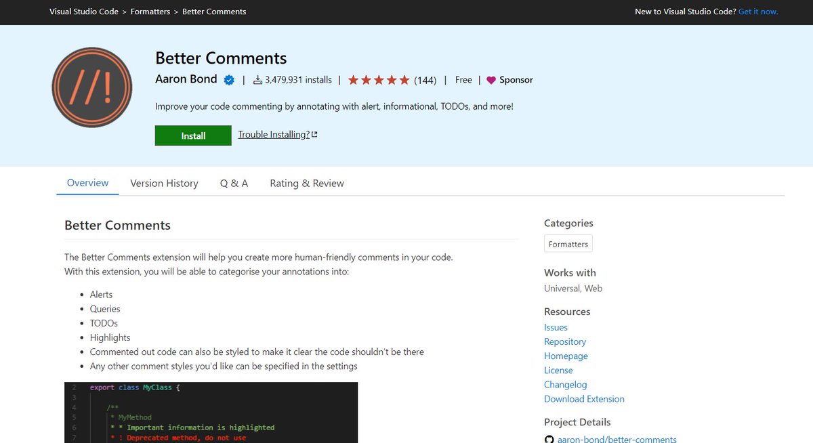
Task: Click the GitHub icon beside aaron-bond/better-comments
Action: click(549, 440)
